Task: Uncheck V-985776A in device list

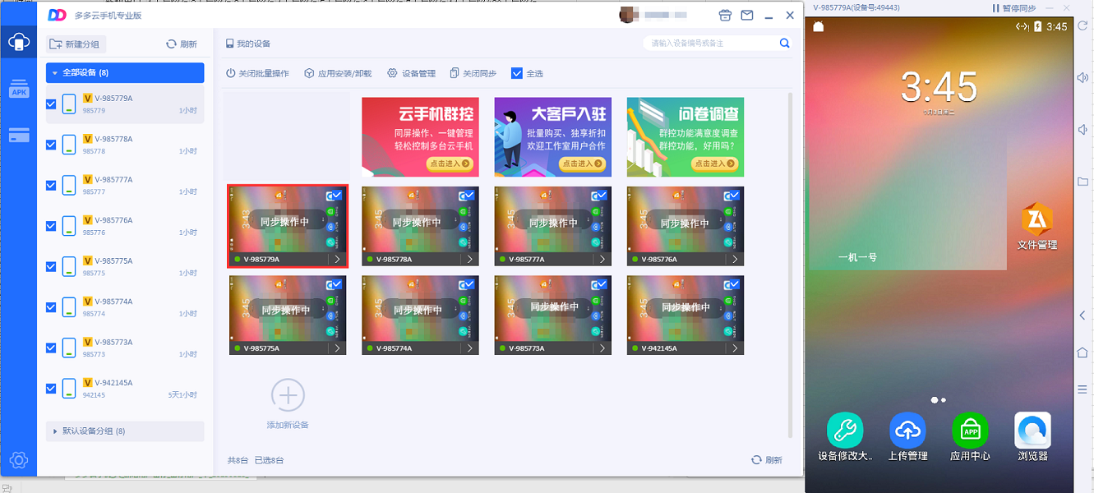Action: [52, 226]
